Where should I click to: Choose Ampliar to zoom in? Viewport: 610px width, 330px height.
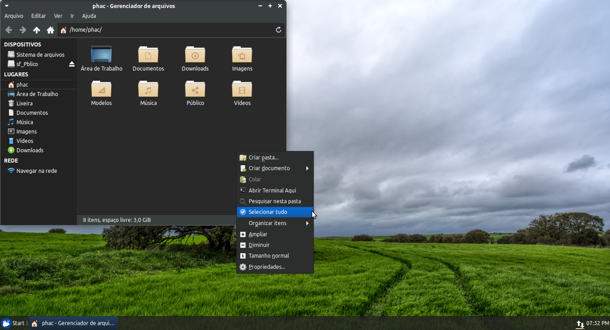click(275, 234)
